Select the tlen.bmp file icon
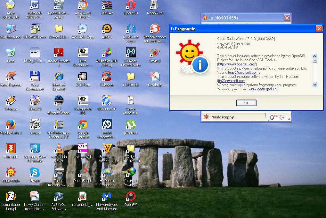Viewport: 326px width, 218px height. [155, 79]
